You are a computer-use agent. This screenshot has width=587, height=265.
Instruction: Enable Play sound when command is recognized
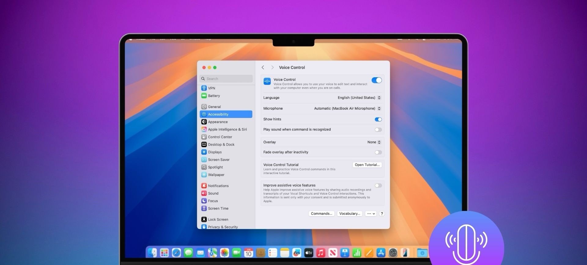point(378,130)
